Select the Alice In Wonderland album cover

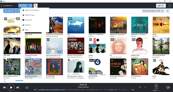[x=161, y=46]
